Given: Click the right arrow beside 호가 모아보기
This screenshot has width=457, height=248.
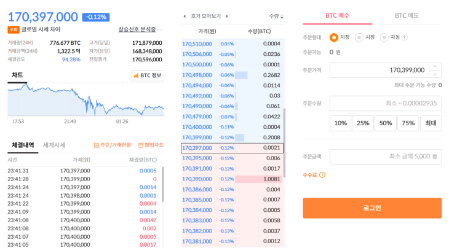Looking at the screenshot, I should point(227,16).
